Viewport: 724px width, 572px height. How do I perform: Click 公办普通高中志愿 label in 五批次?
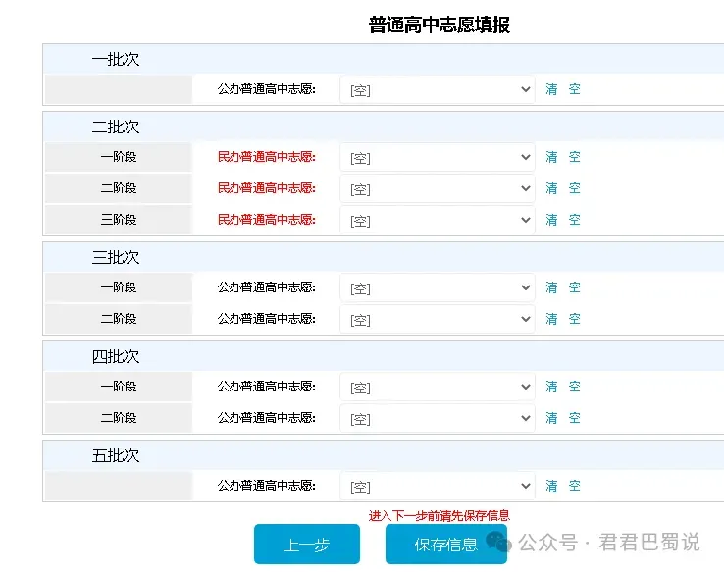pos(267,486)
